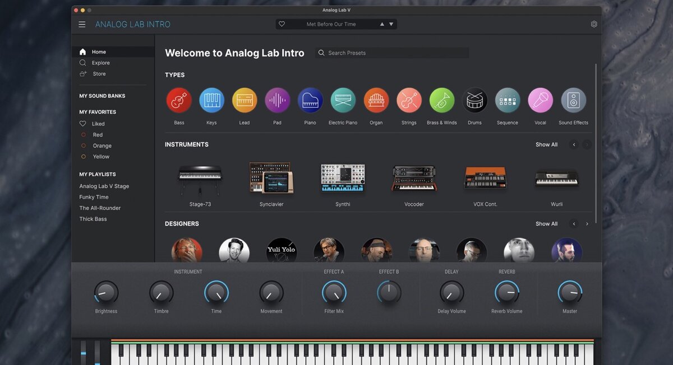Click the Master volume knob
The image size is (673, 365).
click(x=570, y=293)
